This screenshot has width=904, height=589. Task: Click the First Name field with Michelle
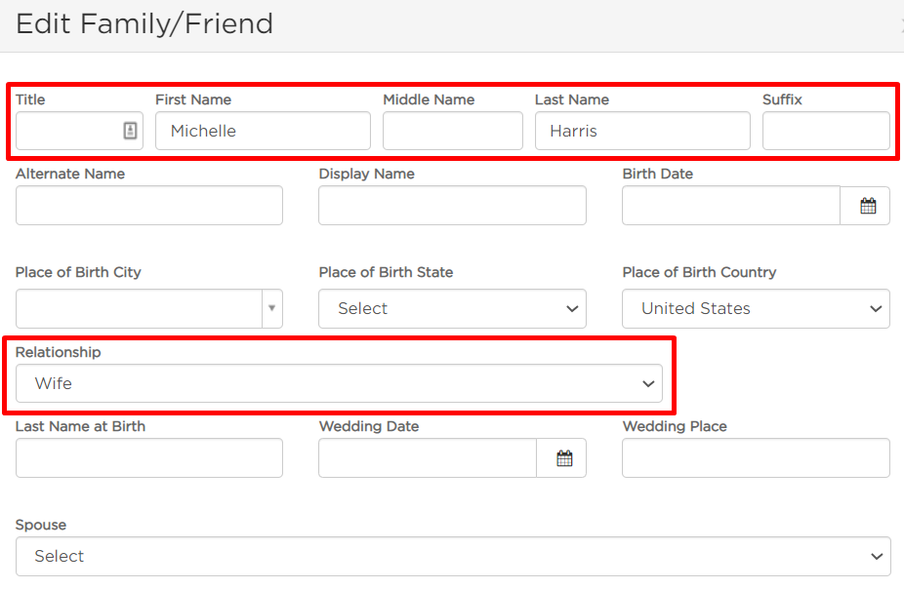[x=263, y=131]
